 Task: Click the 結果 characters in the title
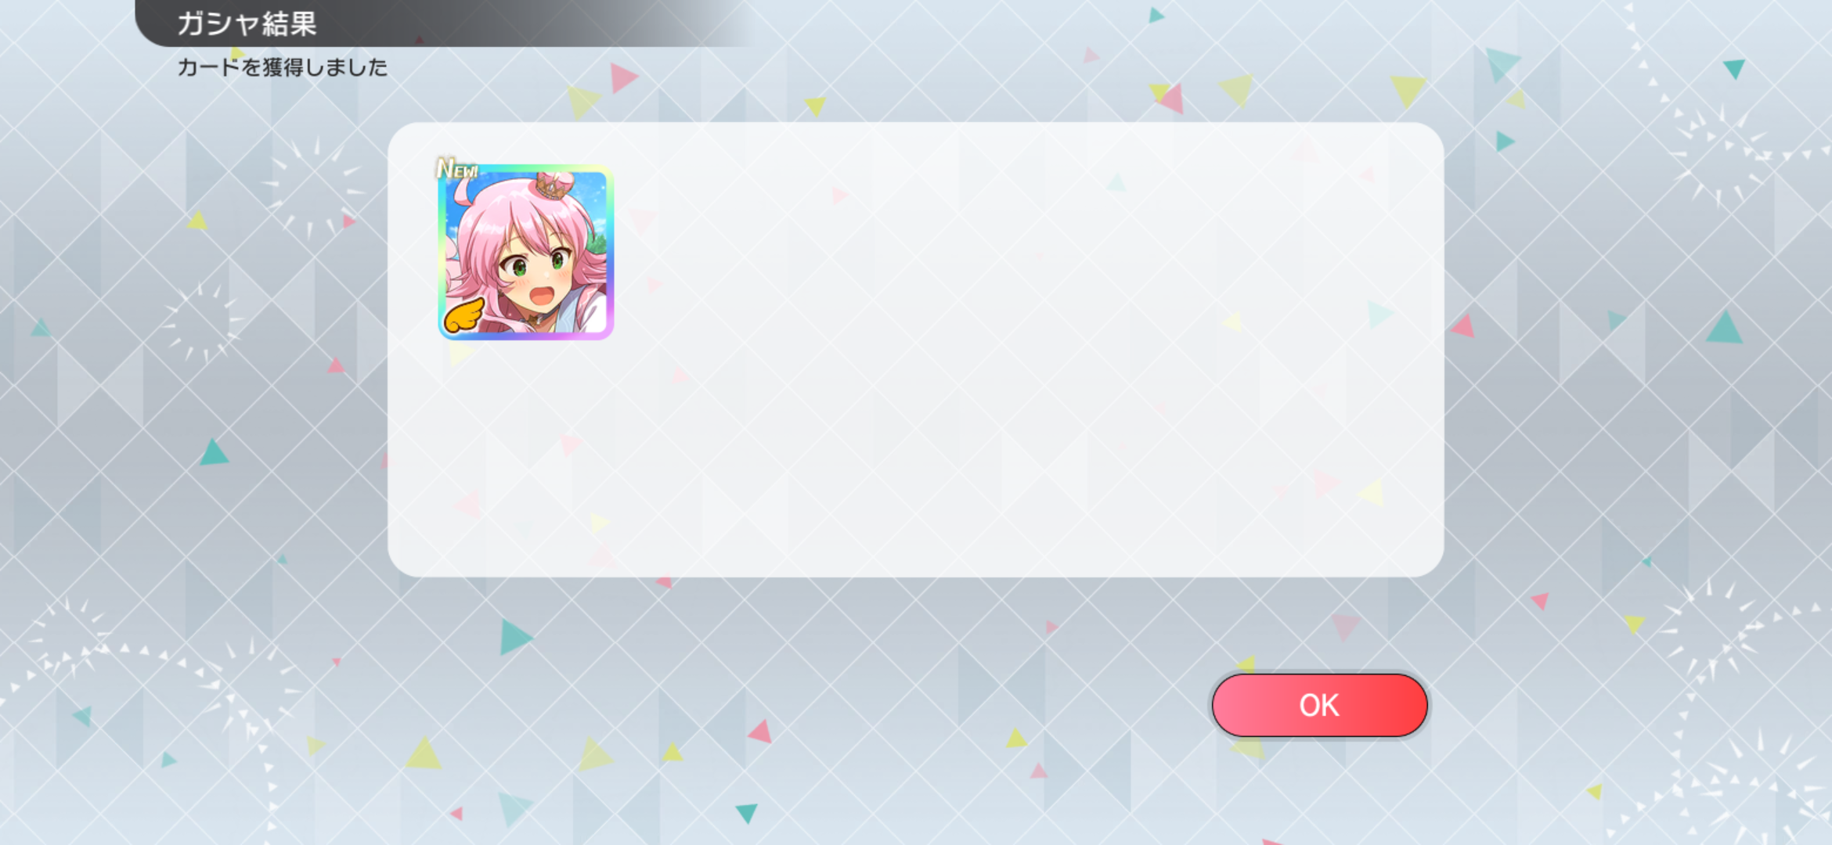(x=289, y=23)
